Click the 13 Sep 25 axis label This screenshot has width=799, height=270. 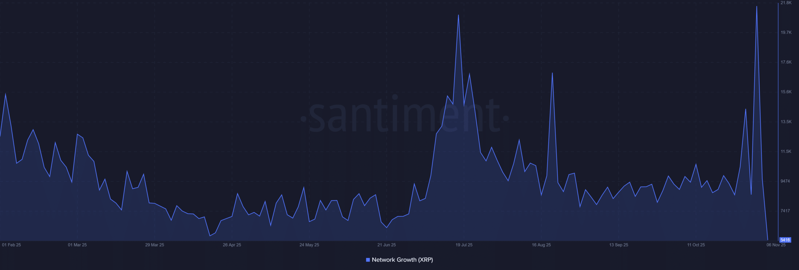(619, 245)
